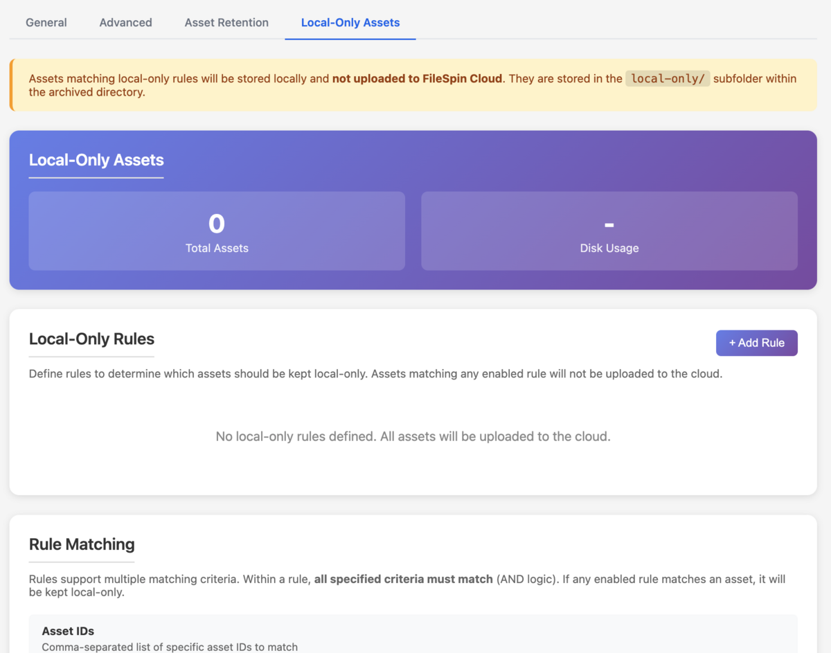Click the + Add Rule button
The image size is (831, 653).
pyautogui.click(x=756, y=343)
